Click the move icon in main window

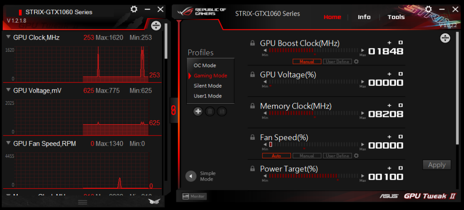[x=445, y=38]
